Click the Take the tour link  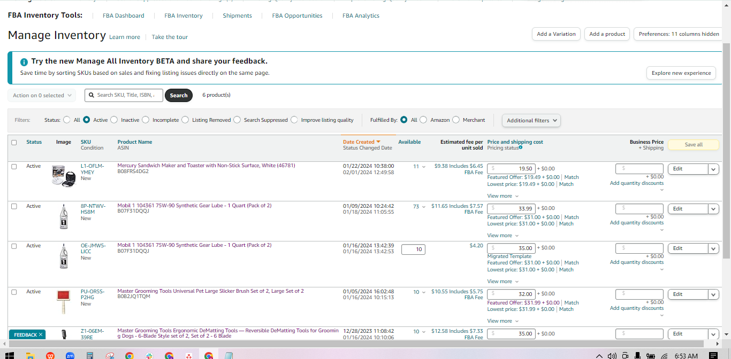(170, 37)
